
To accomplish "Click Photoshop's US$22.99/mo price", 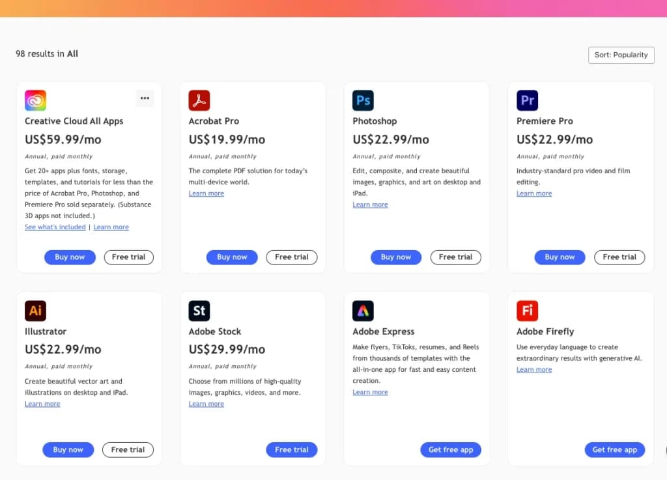I will (x=391, y=139).
